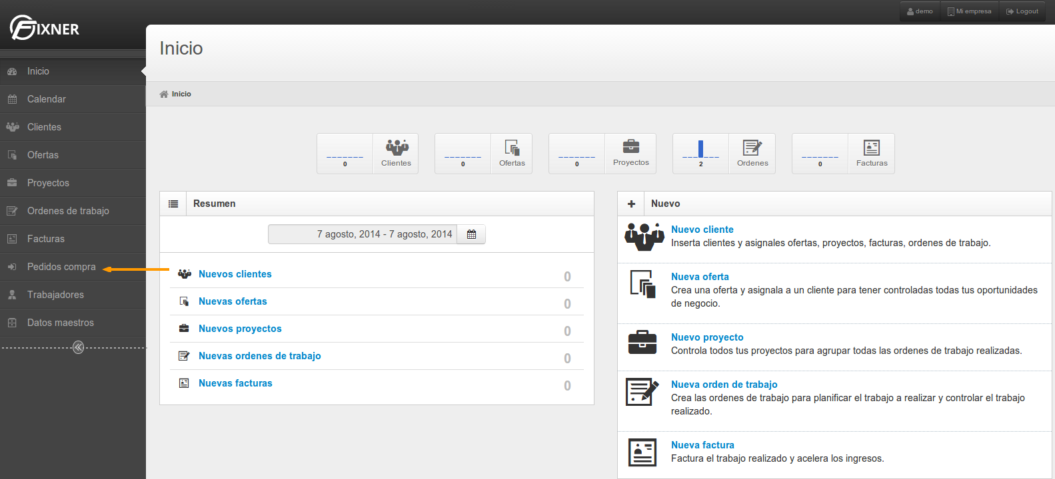Click the Ordenes de trabajo sidebar icon
1055x479 pixels.
coord(12,211)
